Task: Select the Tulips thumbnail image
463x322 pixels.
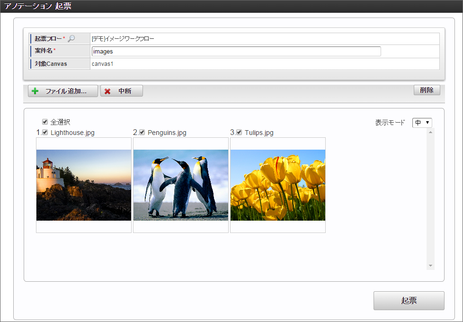Action: (278, 185)
